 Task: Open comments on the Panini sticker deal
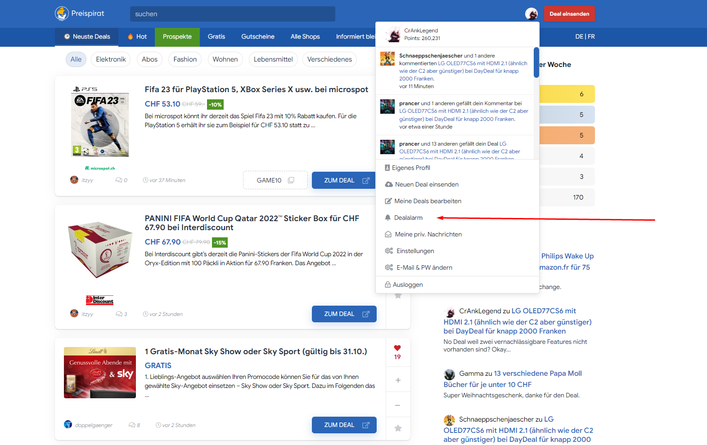(121, 314)
